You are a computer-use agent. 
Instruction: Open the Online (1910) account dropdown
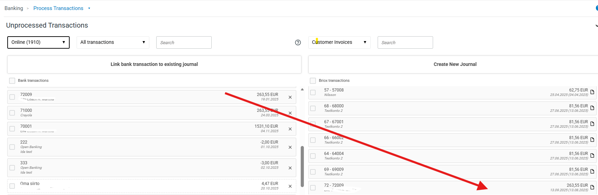pos(38,42)
